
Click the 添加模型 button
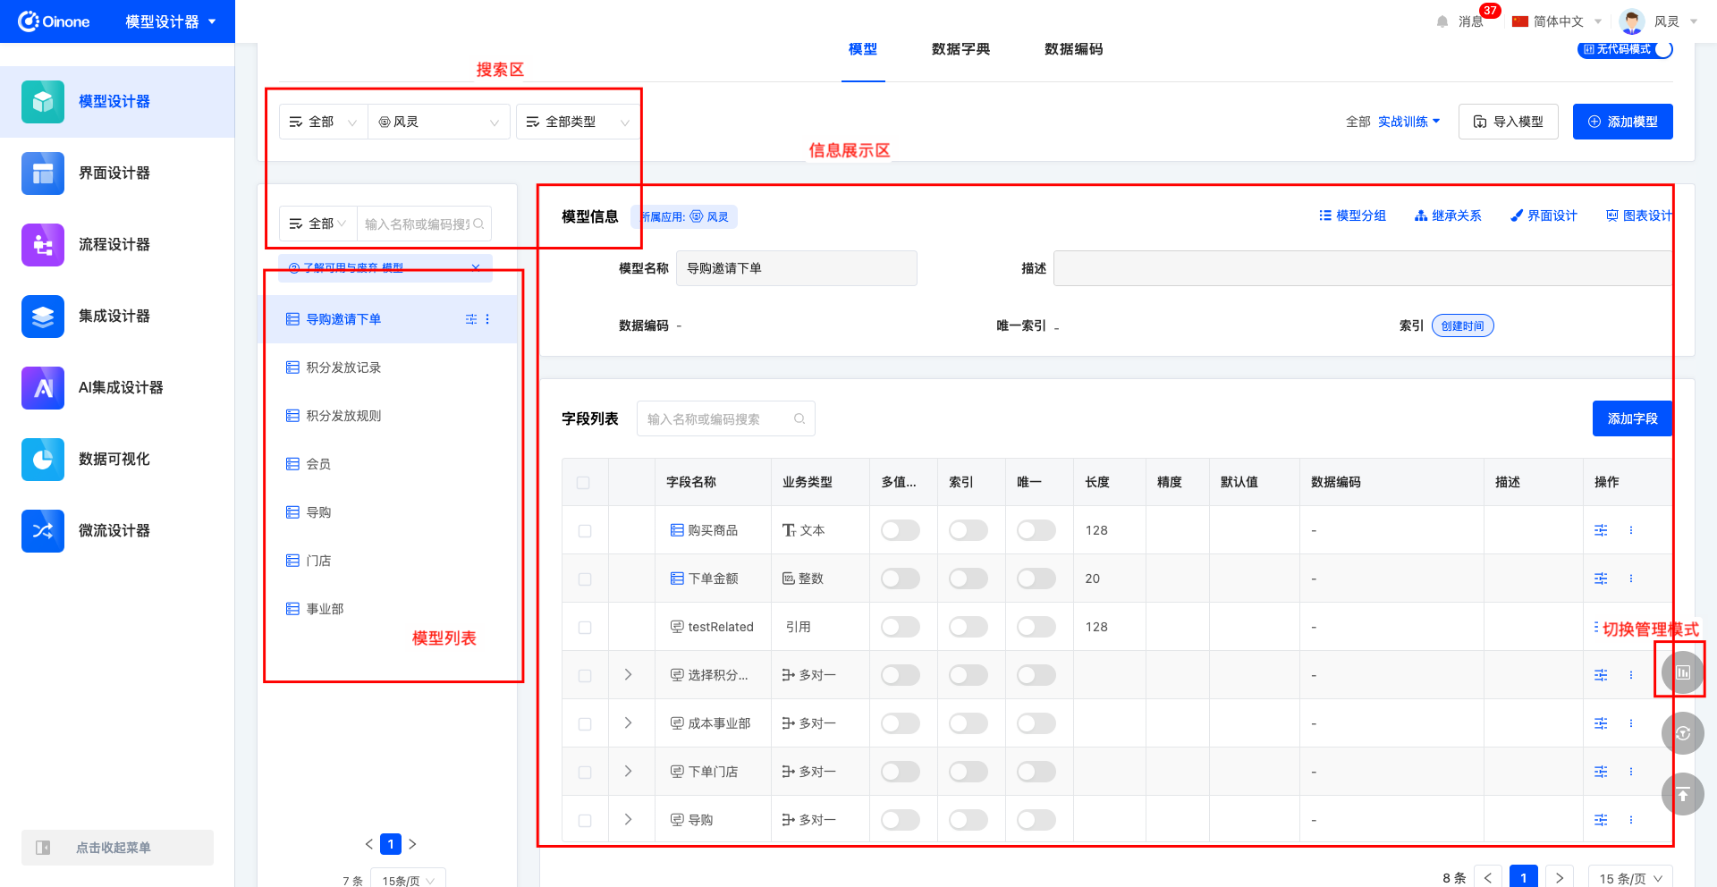click(1622, 122)
